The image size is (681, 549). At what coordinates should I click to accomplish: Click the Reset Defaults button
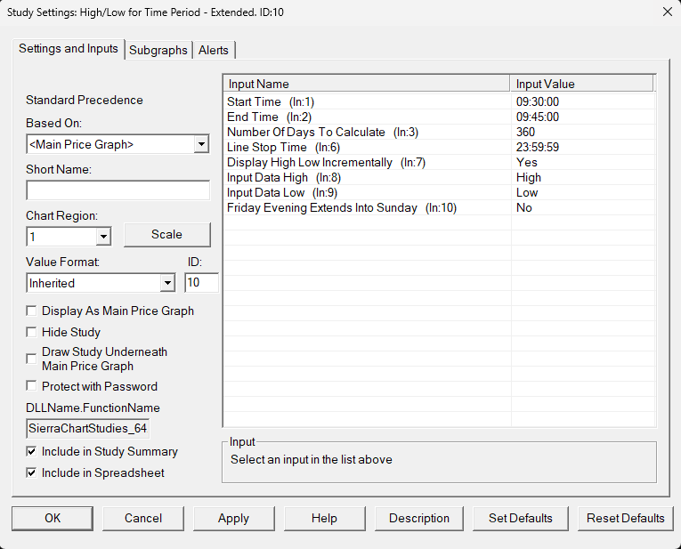[626, 518]
